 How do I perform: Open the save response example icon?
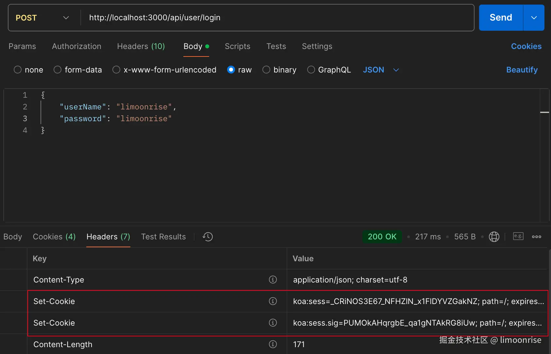(518, 236)
